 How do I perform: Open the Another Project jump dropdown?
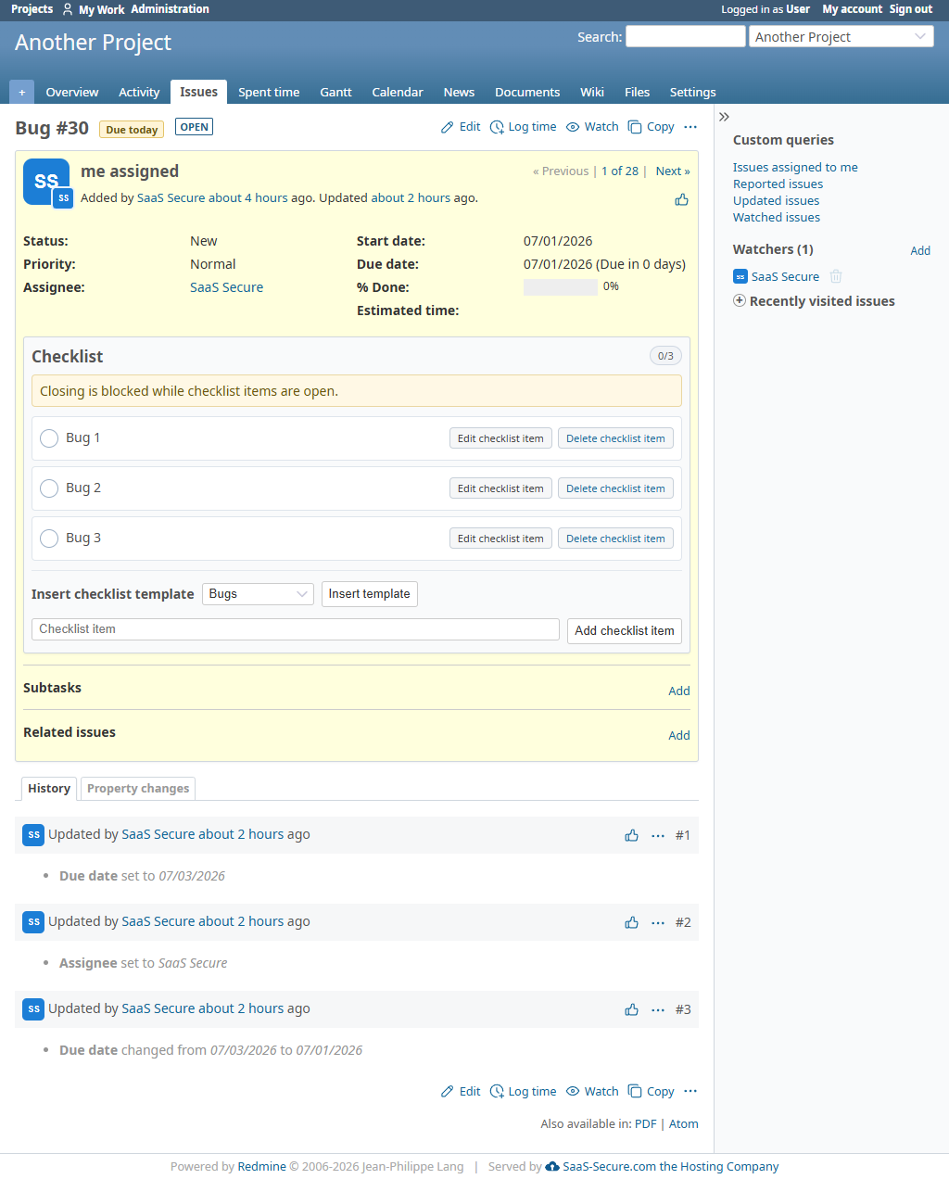[x=841, y=36]
